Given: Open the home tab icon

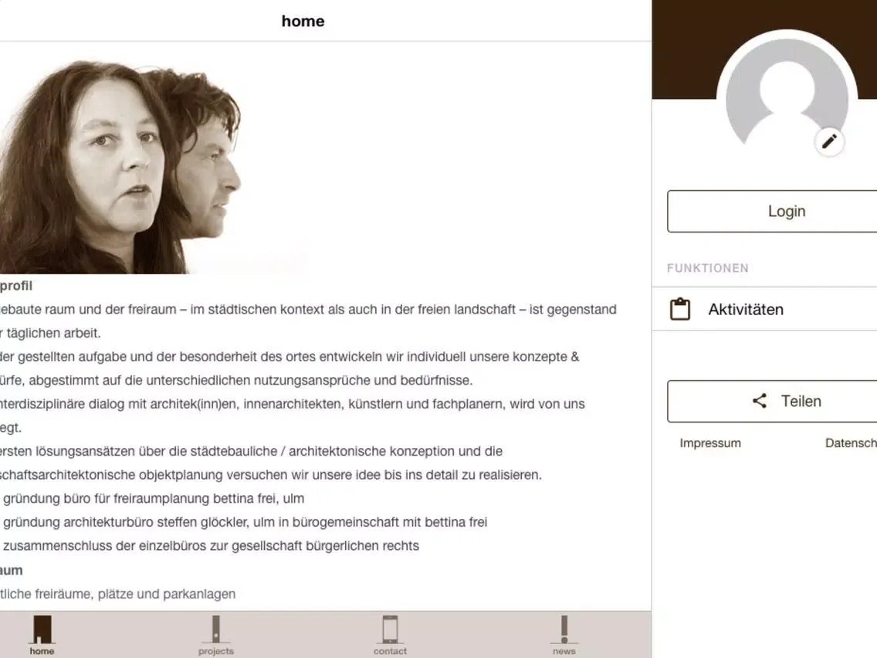Looking at the screenshot, I should 42,629.
